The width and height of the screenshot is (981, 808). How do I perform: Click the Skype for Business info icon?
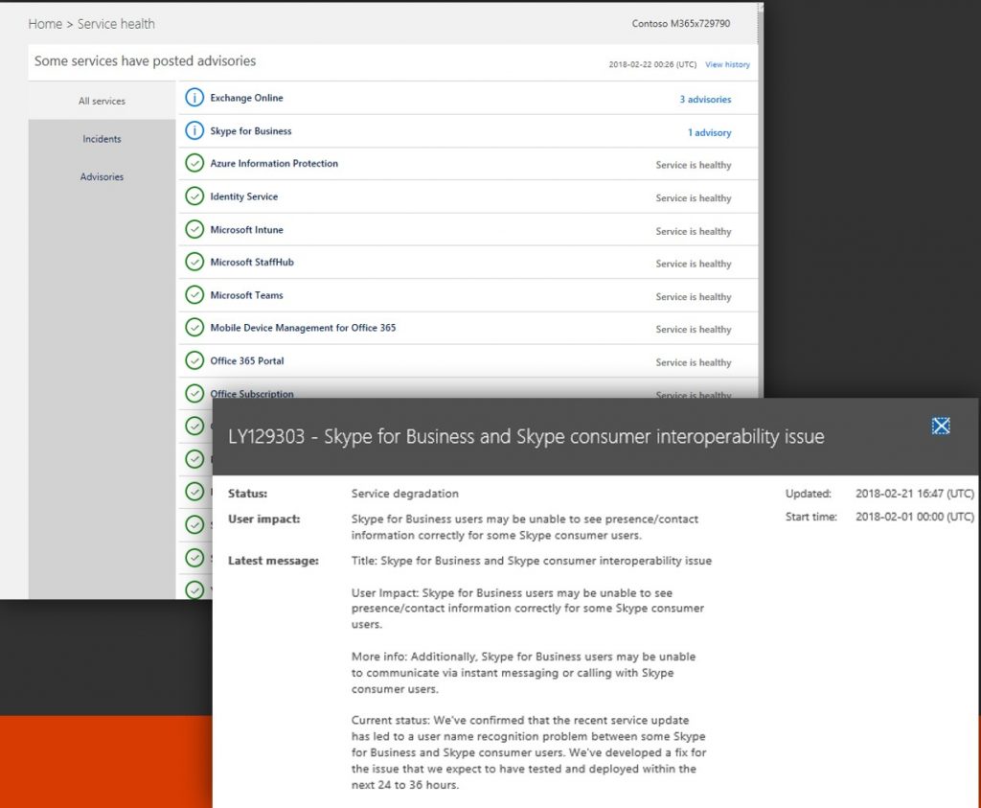pyautogui.click(x=194, y=131)
